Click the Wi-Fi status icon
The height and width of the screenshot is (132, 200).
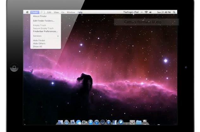click(146, 12)
